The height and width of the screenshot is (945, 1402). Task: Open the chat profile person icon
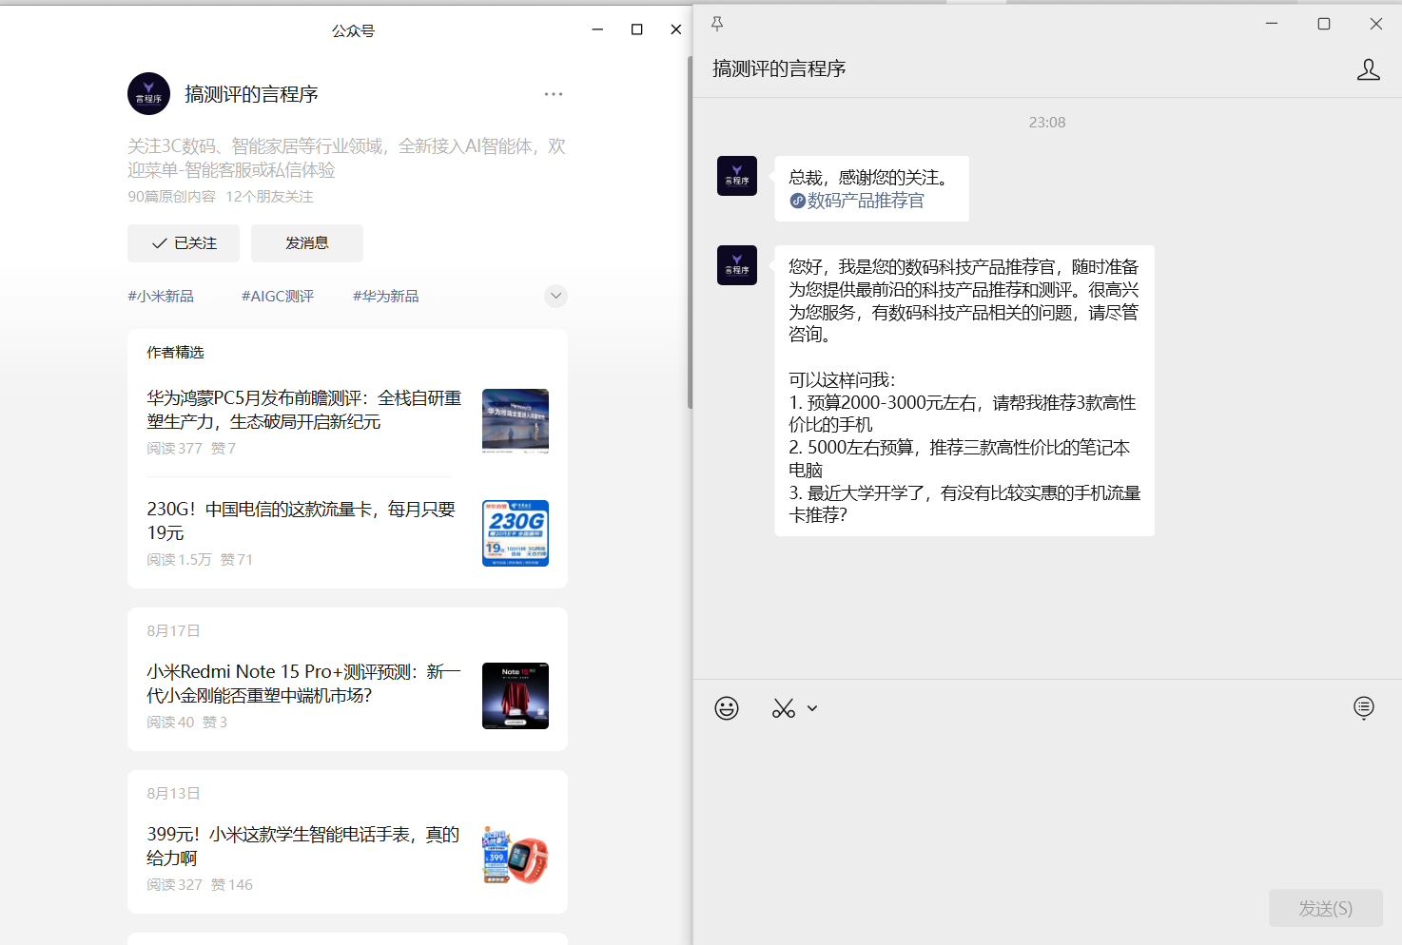coord(1369,69)
